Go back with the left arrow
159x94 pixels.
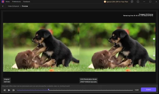point(3,6)
